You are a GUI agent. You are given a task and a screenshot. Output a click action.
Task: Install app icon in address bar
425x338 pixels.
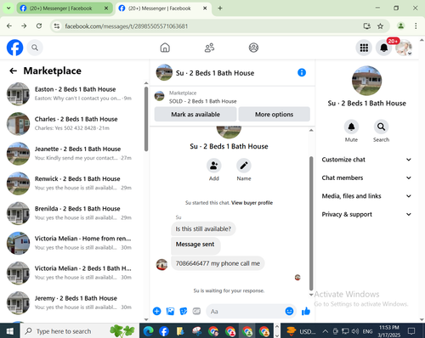pos(367,26)
